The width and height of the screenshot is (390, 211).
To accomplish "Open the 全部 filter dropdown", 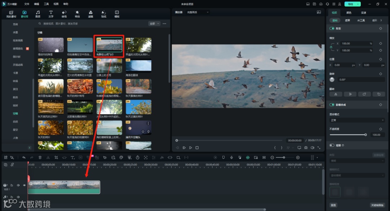I will click(x=154, y=24).
